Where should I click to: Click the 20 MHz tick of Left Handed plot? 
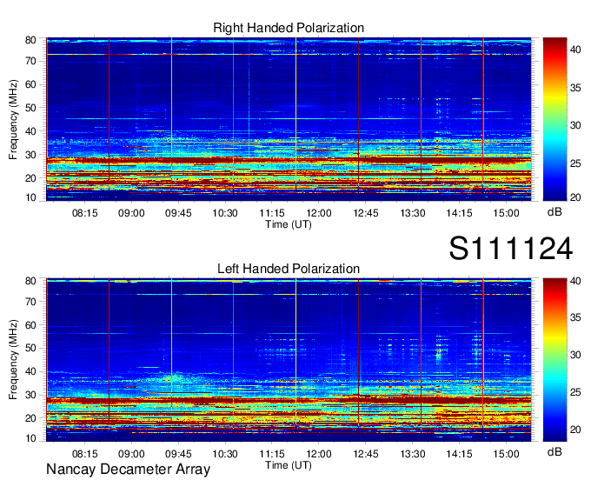pyautogui.click(x=30, y=418)
